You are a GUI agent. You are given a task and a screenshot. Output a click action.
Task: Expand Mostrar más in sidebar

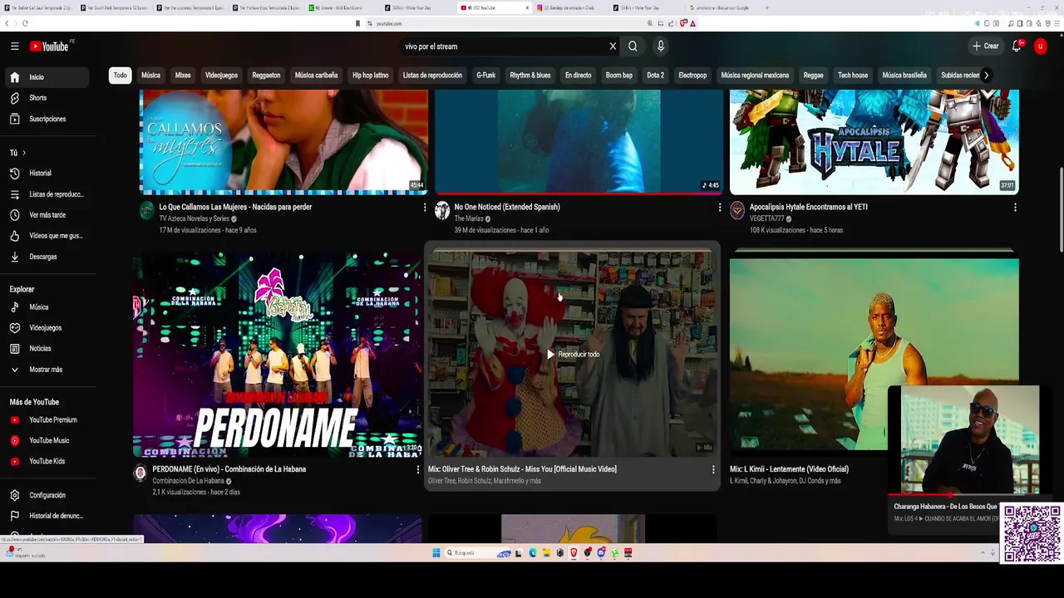click(48, 370)
